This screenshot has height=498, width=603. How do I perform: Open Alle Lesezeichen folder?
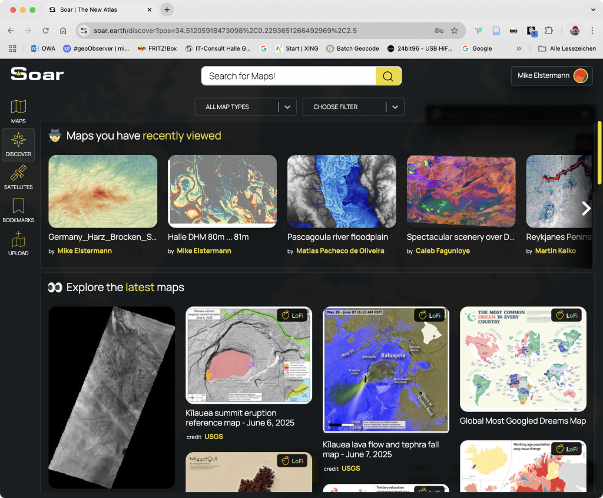(x=567, y=48)
